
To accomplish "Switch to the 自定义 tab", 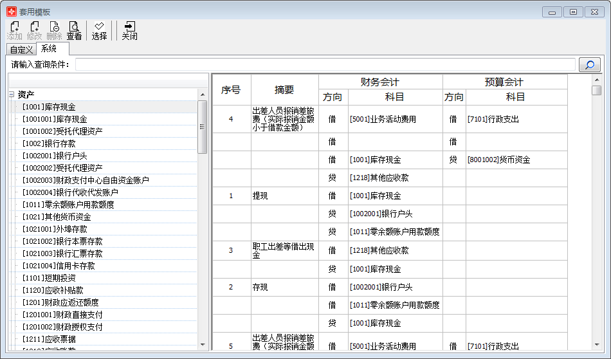I will click(21, 50).
